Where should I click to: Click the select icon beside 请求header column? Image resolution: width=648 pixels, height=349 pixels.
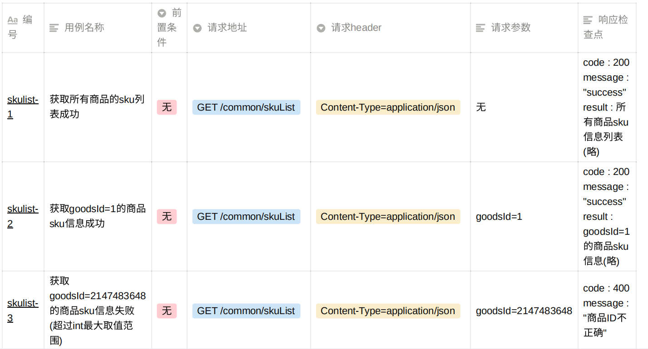coord(321,28)
